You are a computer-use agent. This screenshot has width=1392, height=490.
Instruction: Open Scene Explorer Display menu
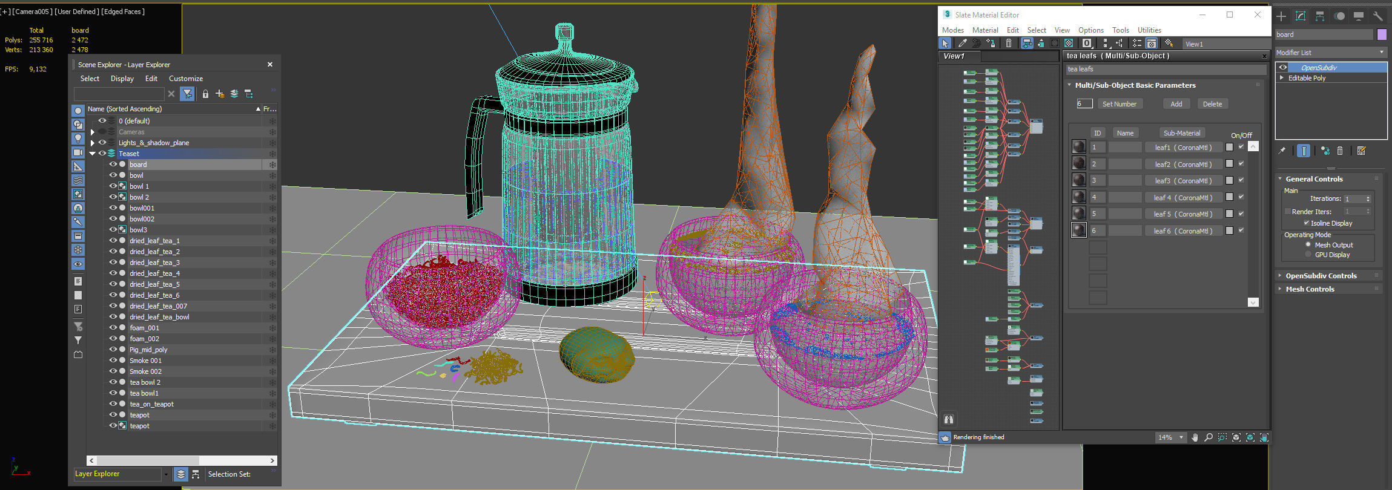click(x=122, y=79)
